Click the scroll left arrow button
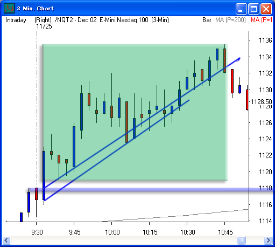 [x=6, y=240]
